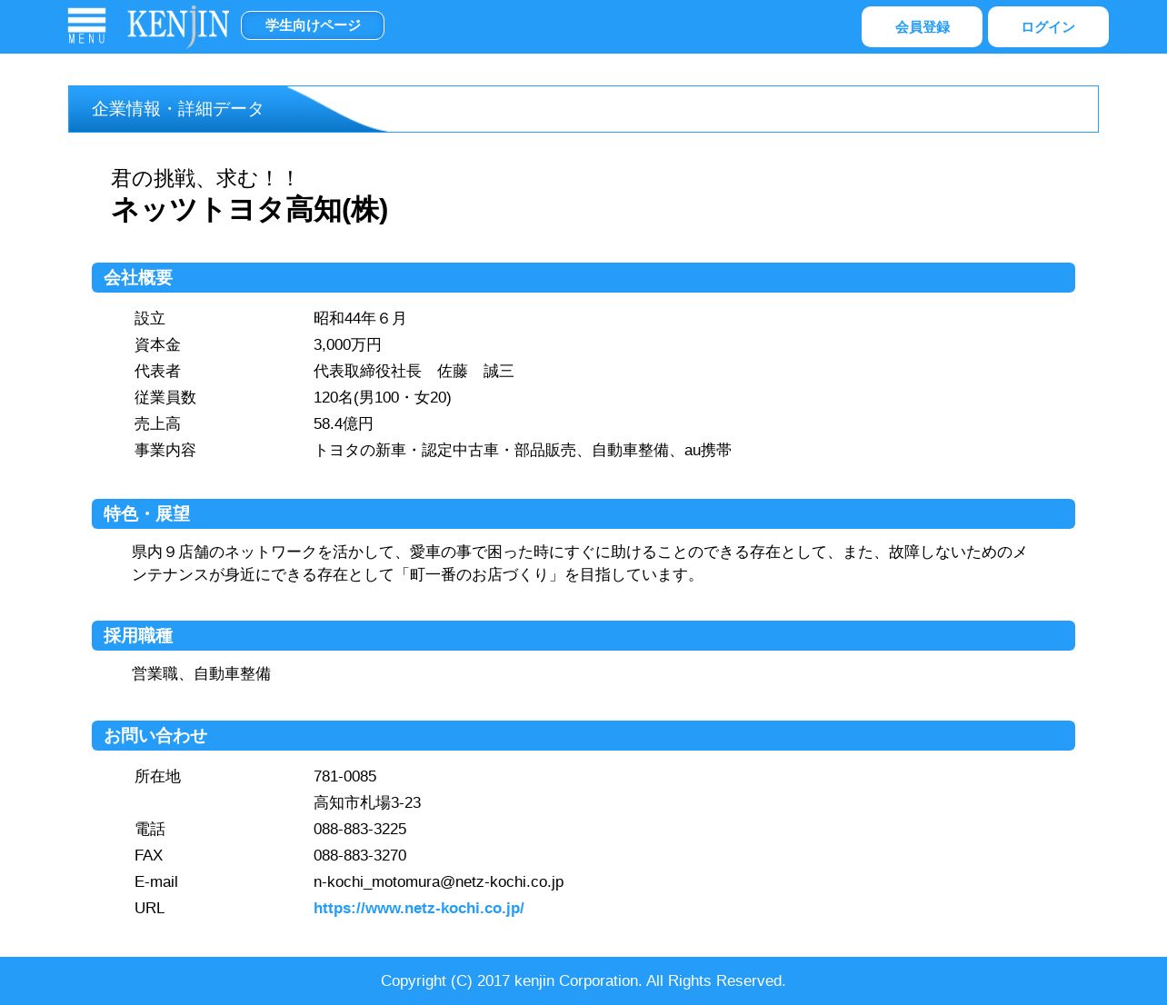Click the value 昭和44年６月
1167x1005 pixels.
tap(360, 318)
